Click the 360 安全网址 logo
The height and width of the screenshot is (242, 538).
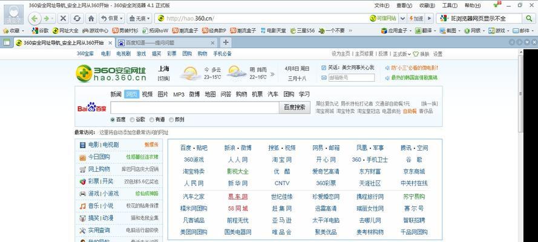111,73
